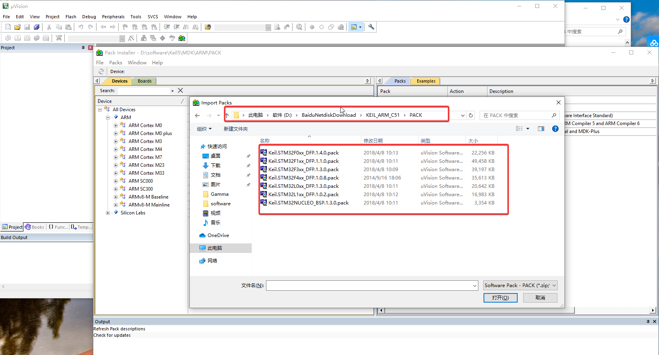Collapse the ARM tree node
659x355 pixels.
coord(108,118)
